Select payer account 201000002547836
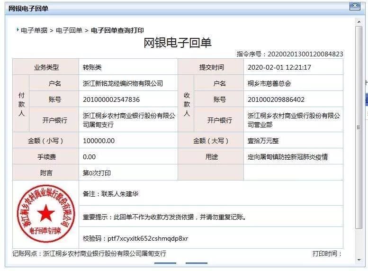The height and width of the screenshot is (271, 368). point(111,99)
